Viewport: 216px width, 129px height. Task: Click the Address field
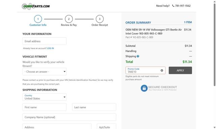pos(57,127)
